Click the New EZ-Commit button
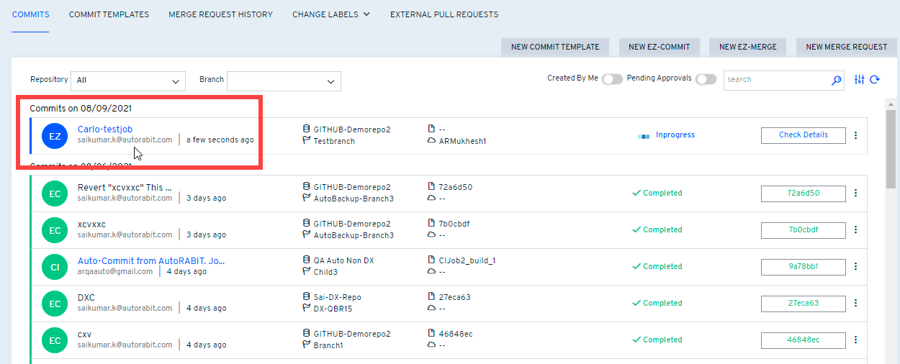 659,47
